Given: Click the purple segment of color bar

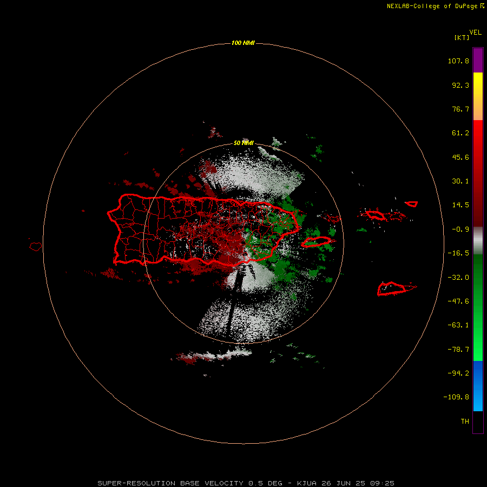Looking at the screenshot, I should [x=478, y=60].
